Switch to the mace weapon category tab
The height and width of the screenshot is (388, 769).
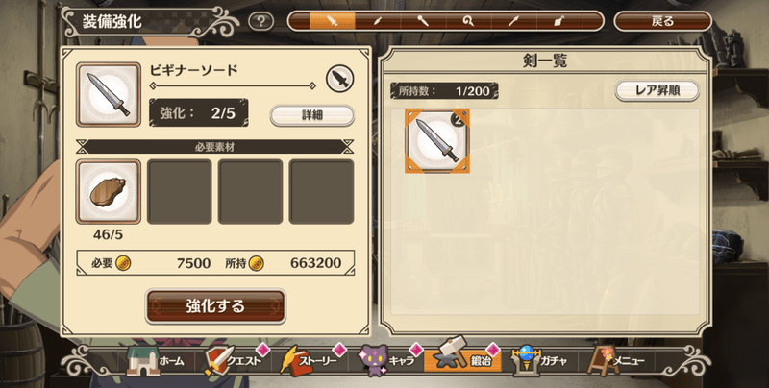click(423, 21)
